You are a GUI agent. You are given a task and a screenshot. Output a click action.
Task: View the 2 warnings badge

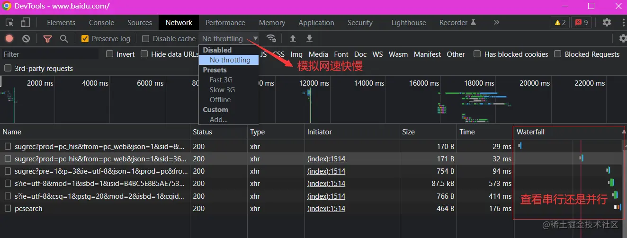(x=560, y=22)
